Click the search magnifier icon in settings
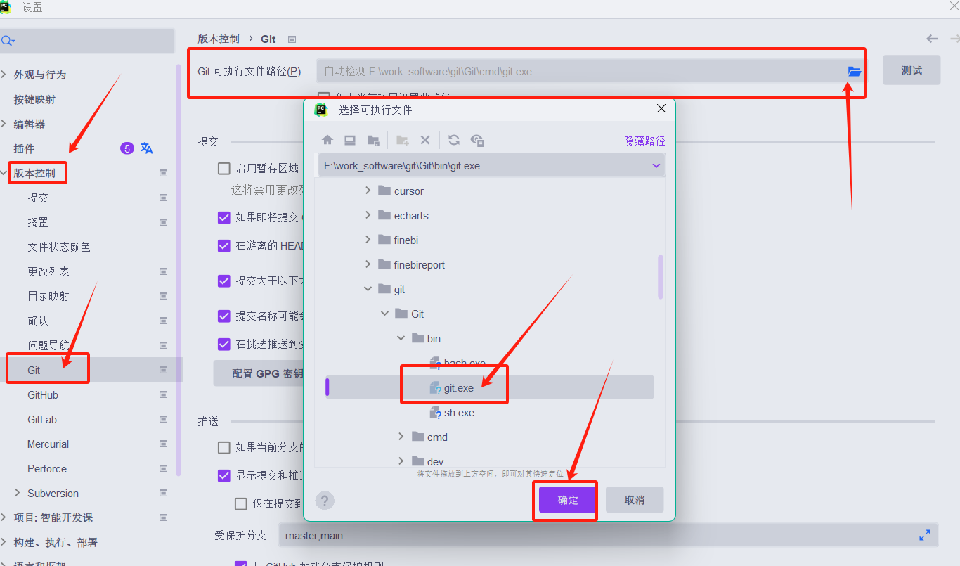The image size is (960, 566). 7,41
